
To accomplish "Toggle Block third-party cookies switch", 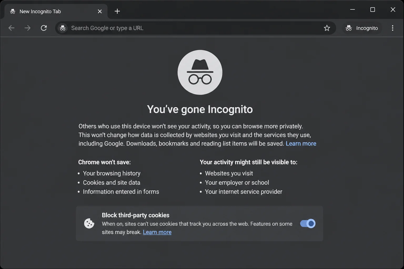I will coord(308,224).
